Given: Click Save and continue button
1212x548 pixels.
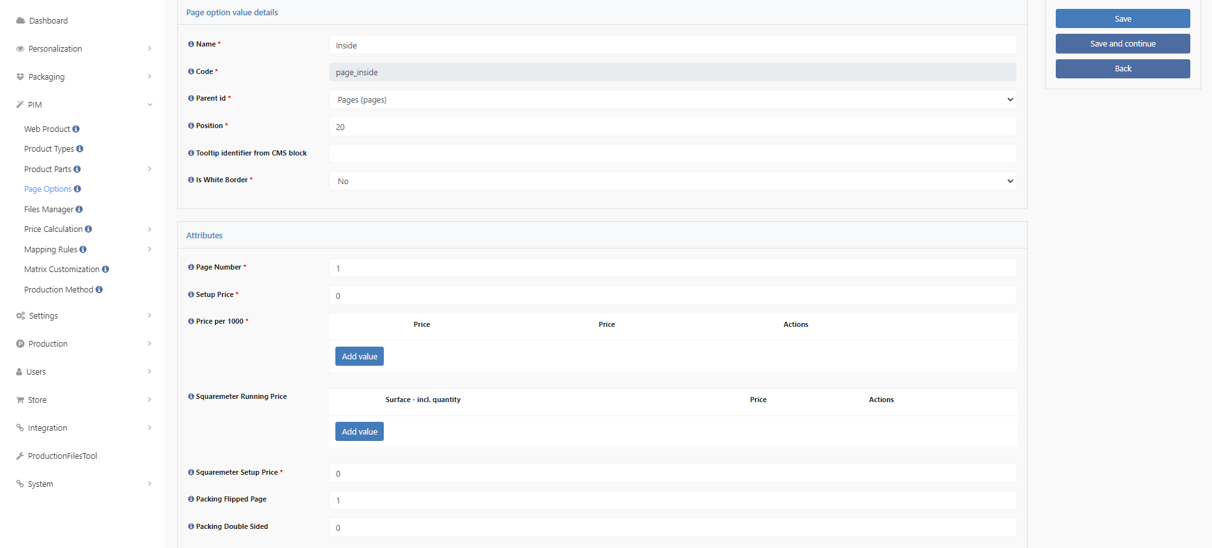Looking at the screenshot, I should pyautogui.click(x=1123, y=43).
